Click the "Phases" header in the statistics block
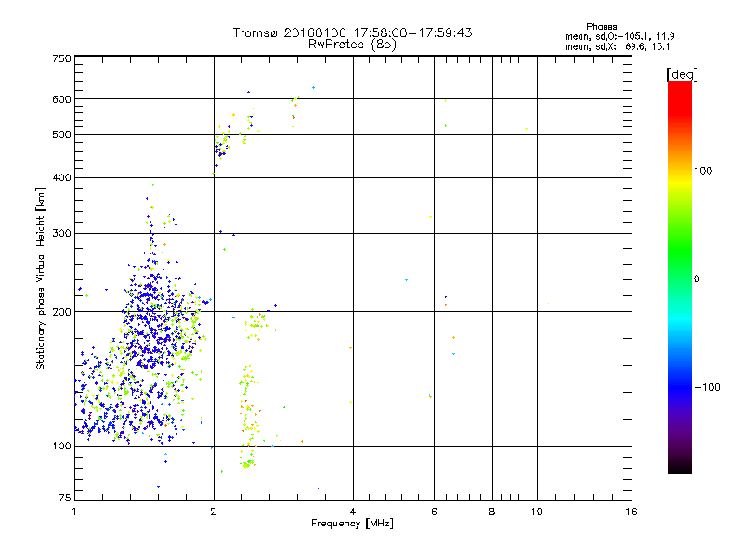The image size is (743, 557). coord(601,27)
